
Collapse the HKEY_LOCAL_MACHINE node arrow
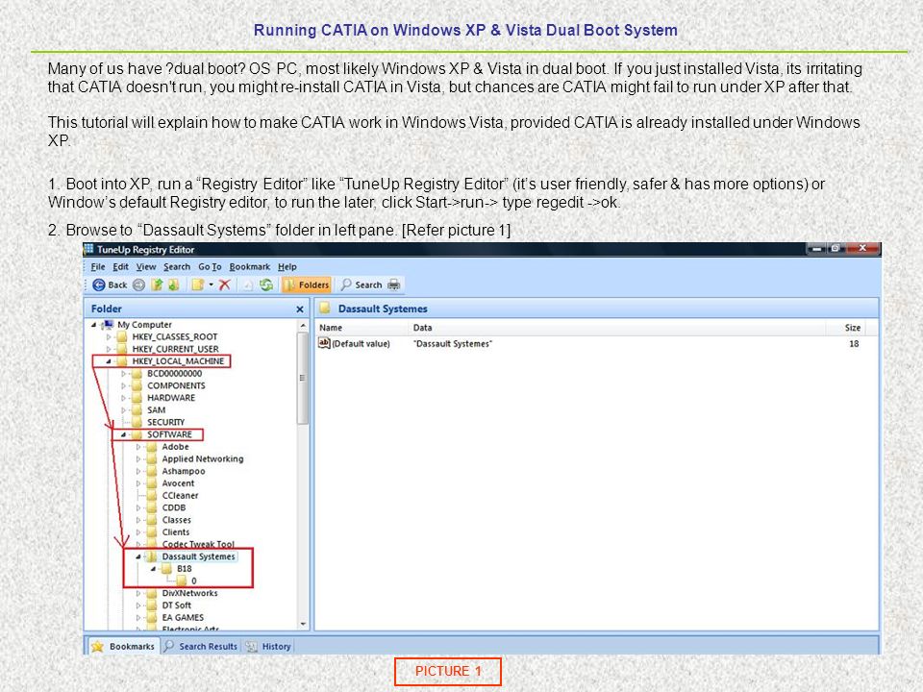click(109, 362)
